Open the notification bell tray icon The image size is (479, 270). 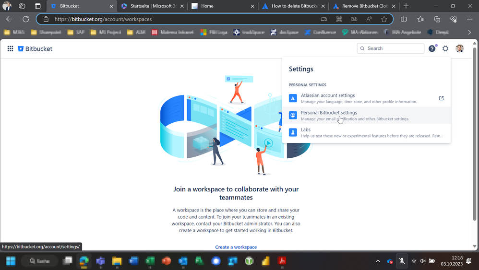(x=469, y=261)
